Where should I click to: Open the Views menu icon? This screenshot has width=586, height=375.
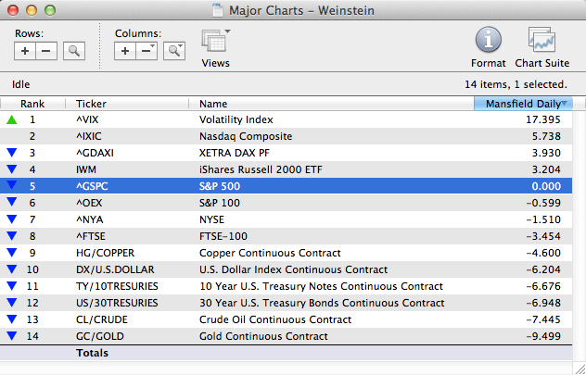(216, 43)
